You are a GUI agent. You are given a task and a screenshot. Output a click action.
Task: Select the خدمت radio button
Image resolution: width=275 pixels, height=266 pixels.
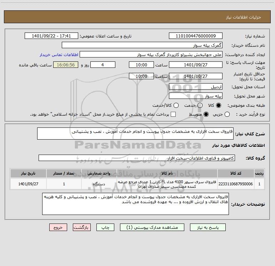(x=200, y=105)
